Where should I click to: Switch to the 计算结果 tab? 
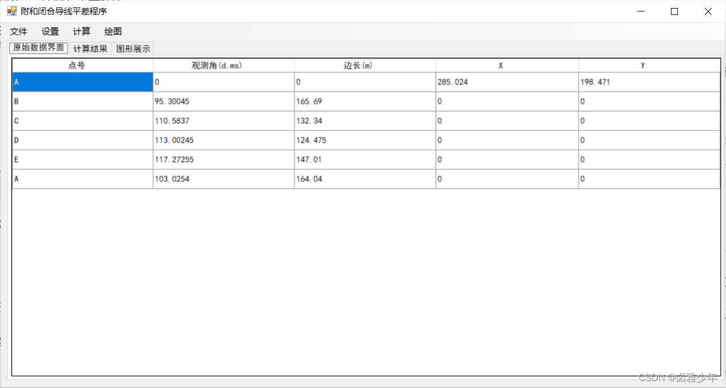pyautogui.click(x=90, y=49)
